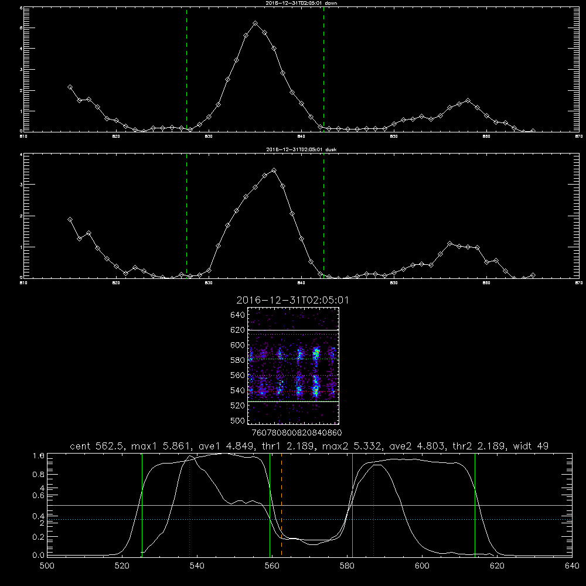
Task: Select the timestamp title above the heatmap image
Action: tap(292, 300)
